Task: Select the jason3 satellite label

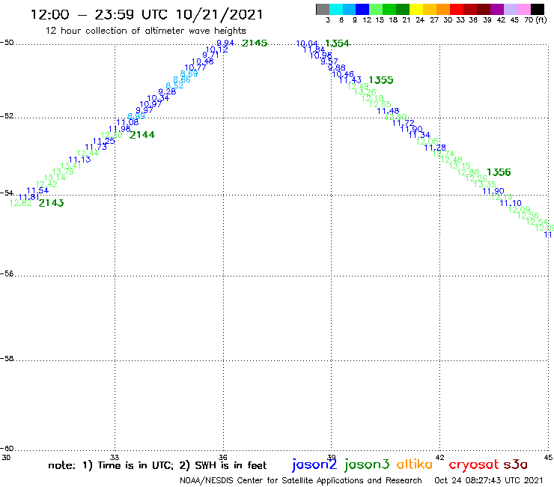Action: [367, 465]
